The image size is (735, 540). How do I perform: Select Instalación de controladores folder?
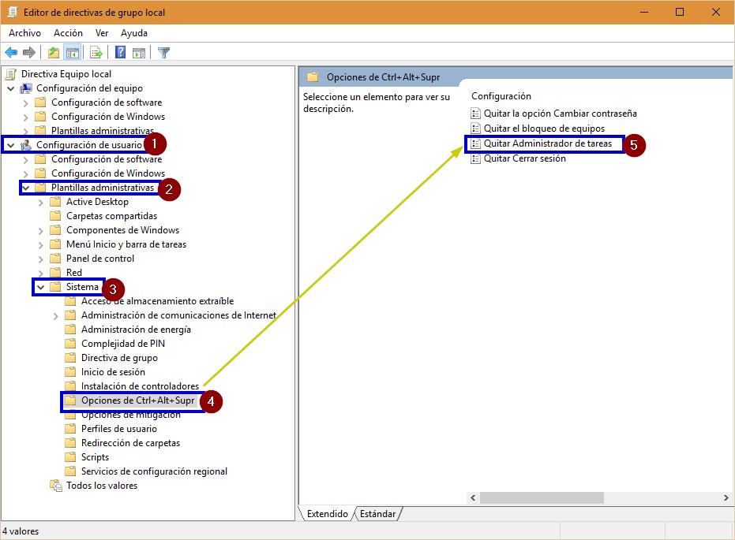(140, 386)
